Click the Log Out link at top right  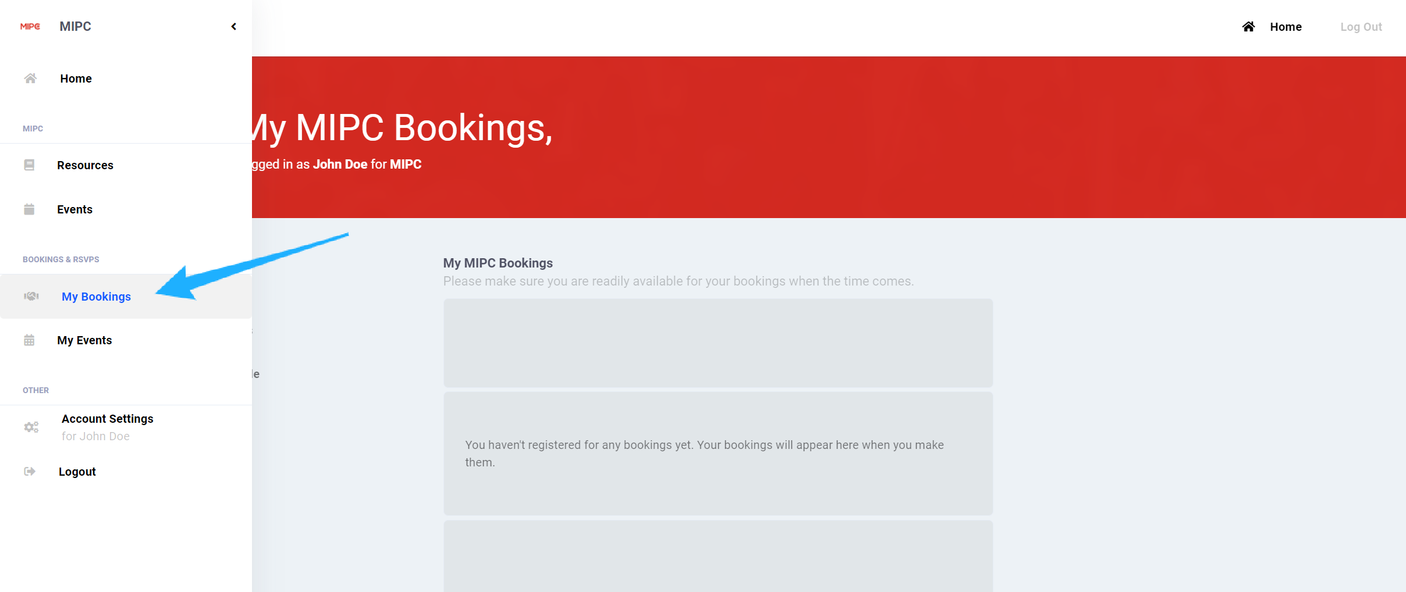point(1361,27)
